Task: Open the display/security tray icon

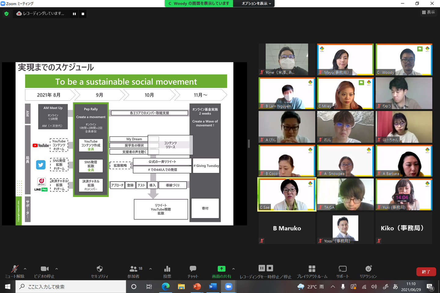Action: point(354,287)
